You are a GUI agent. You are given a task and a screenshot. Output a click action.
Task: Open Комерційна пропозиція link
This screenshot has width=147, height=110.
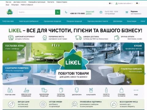[x=37, y=2]
